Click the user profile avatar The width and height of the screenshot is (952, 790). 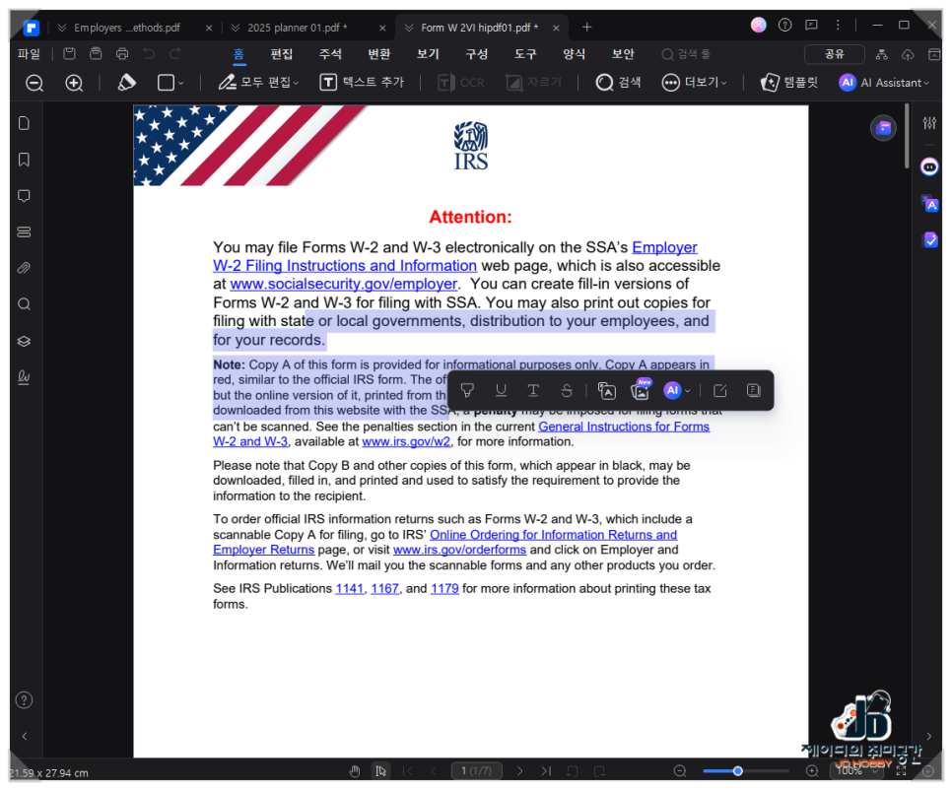[x=758, y=25]
